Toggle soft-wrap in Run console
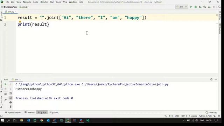Viewport: 224px width, 126px height. (x=10, y=93)
